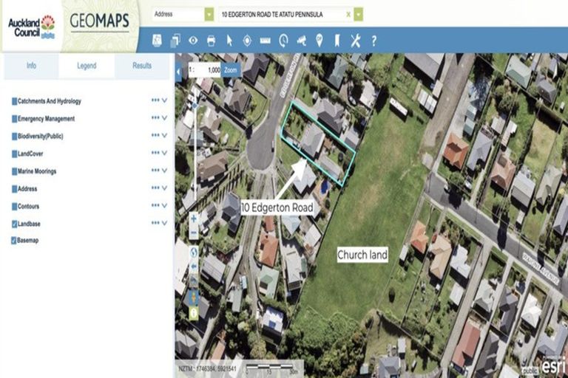This screenshot has width=568, height=378.
Task: Click the locate target toolbar icon
Action: (x=247, y=41)
